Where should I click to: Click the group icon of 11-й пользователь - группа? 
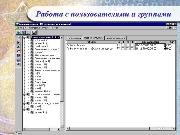click(28, 94)
